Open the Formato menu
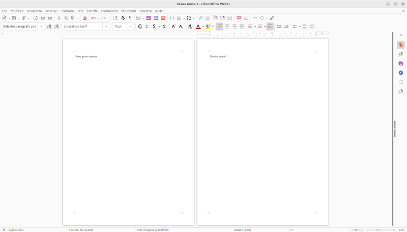 click(x=67, y=11)
